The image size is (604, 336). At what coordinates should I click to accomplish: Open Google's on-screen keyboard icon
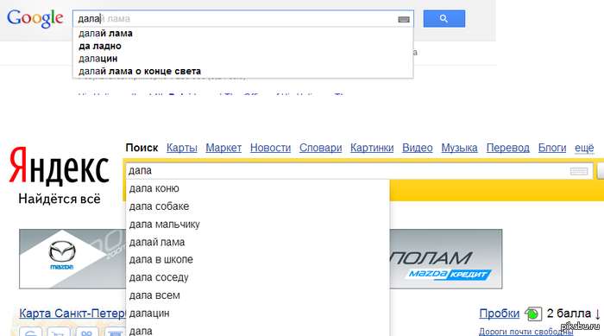click(404, 19)
